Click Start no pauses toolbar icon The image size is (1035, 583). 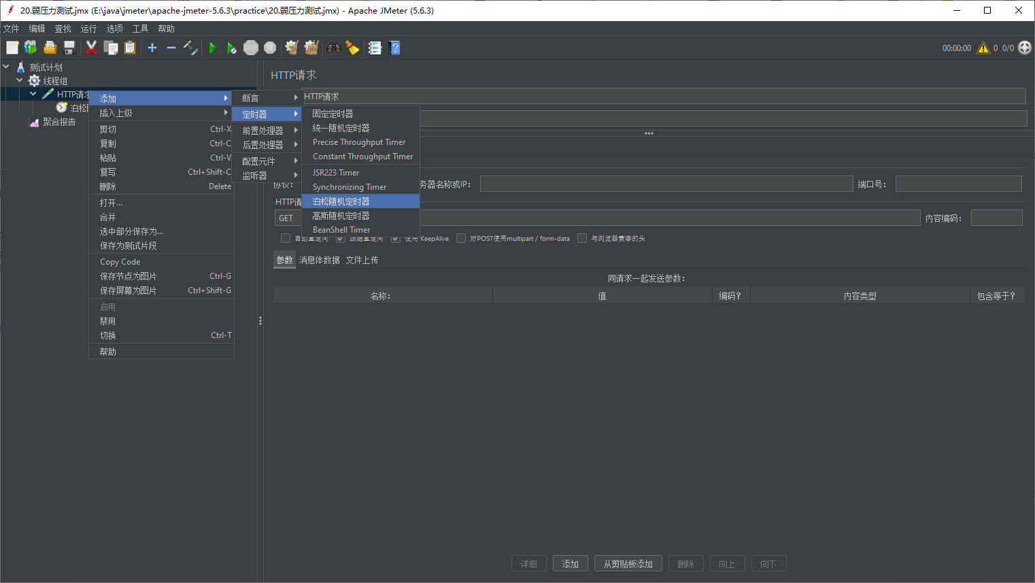tap(232, 48)
